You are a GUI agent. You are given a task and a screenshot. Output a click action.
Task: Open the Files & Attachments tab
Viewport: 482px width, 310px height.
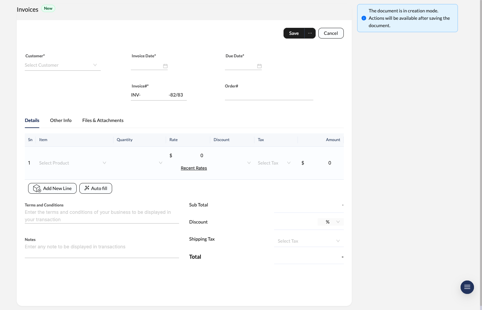click(x=103, y=120)
